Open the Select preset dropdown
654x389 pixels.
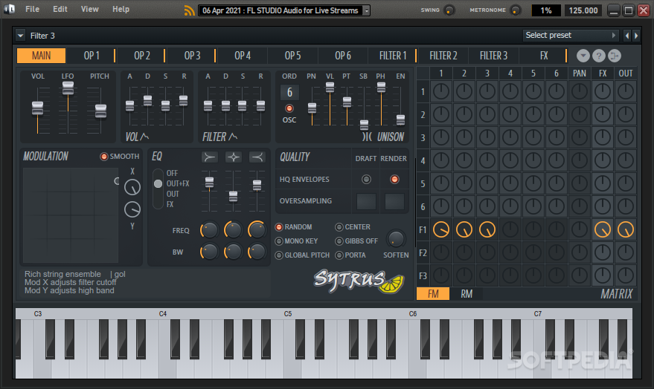(571, 36)
